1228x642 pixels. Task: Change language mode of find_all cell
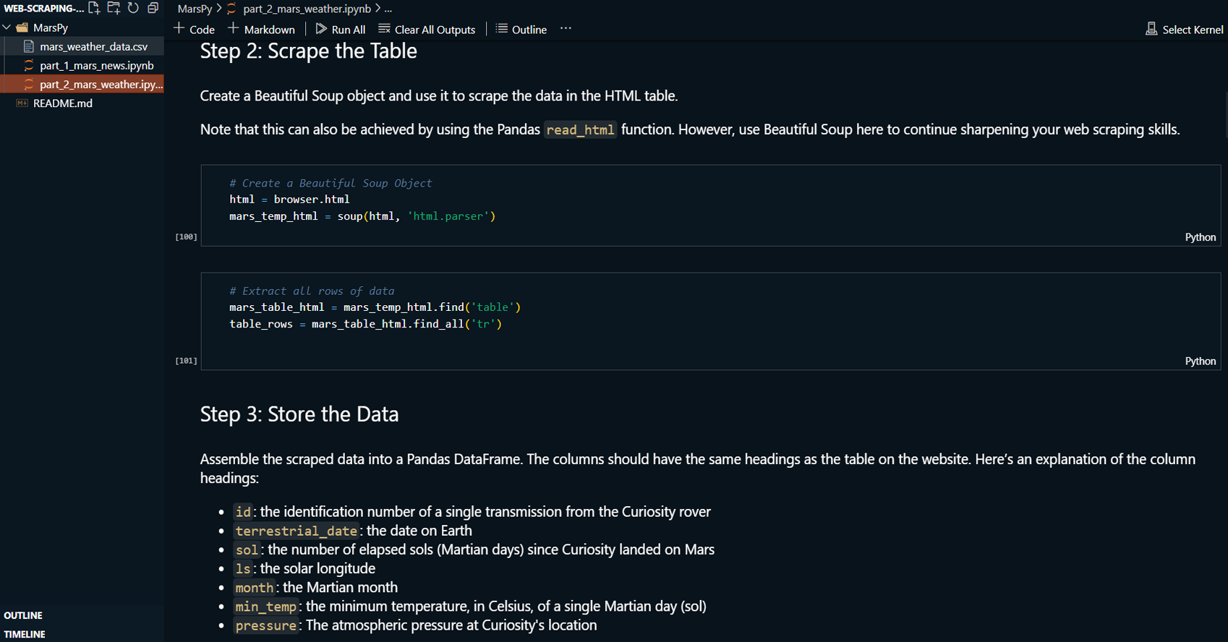click(1200, 361)
